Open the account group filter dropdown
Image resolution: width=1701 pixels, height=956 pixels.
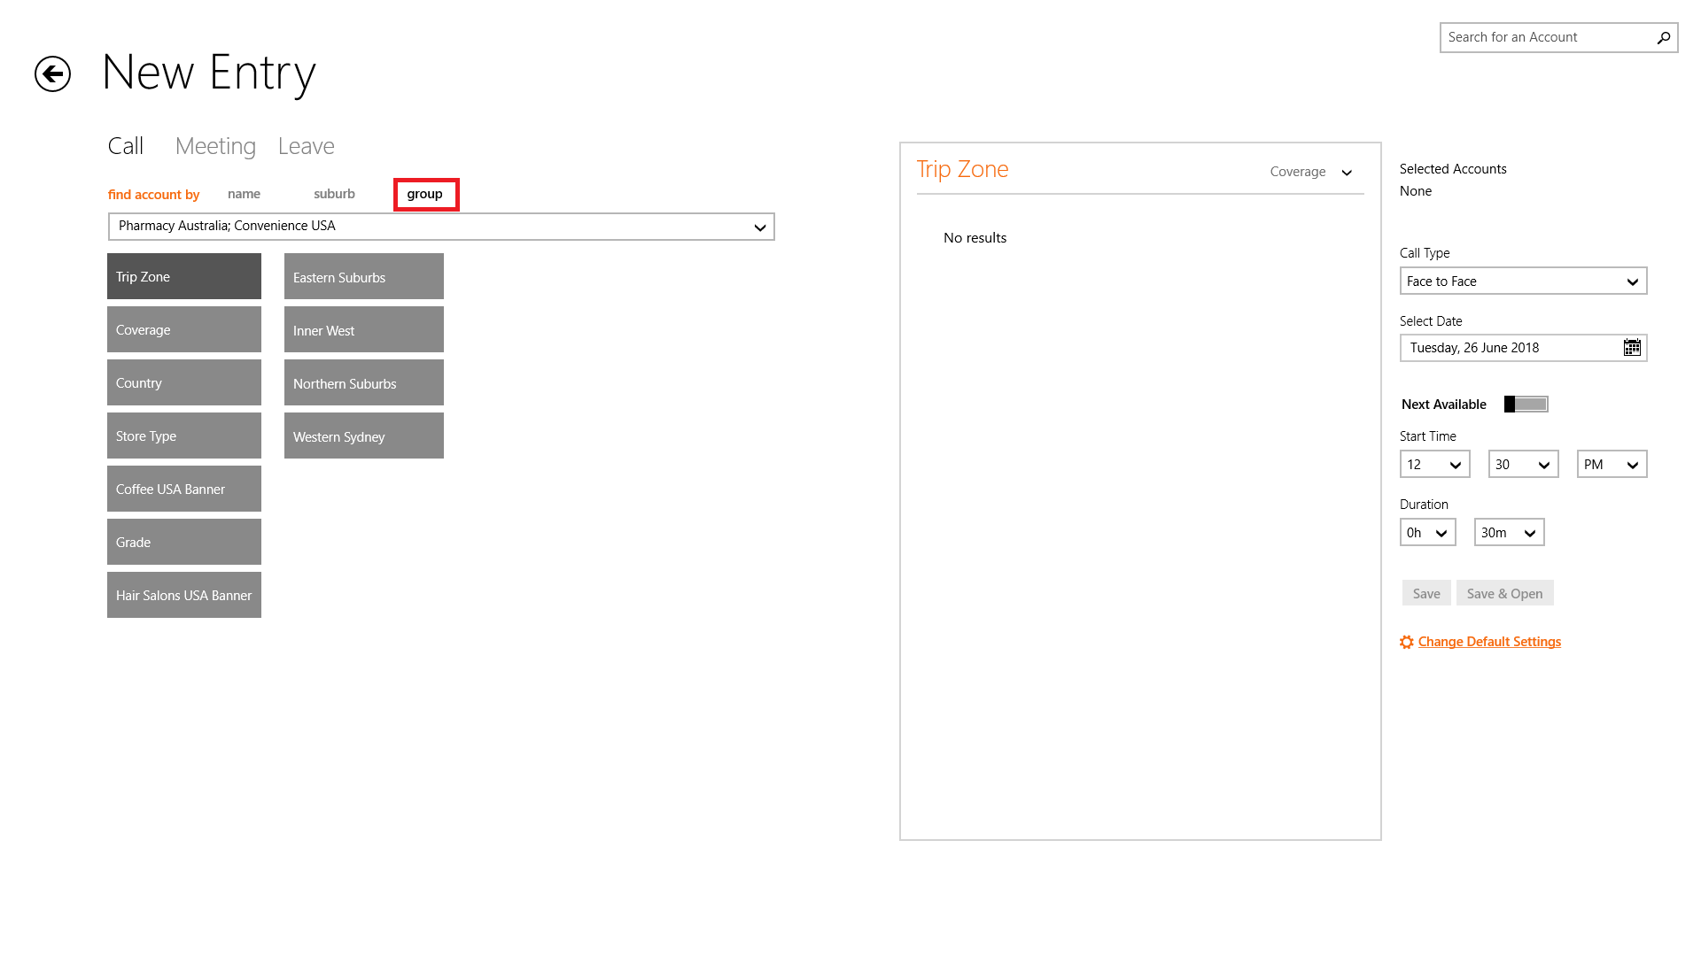pyautogui.click(x=441, y=227)
